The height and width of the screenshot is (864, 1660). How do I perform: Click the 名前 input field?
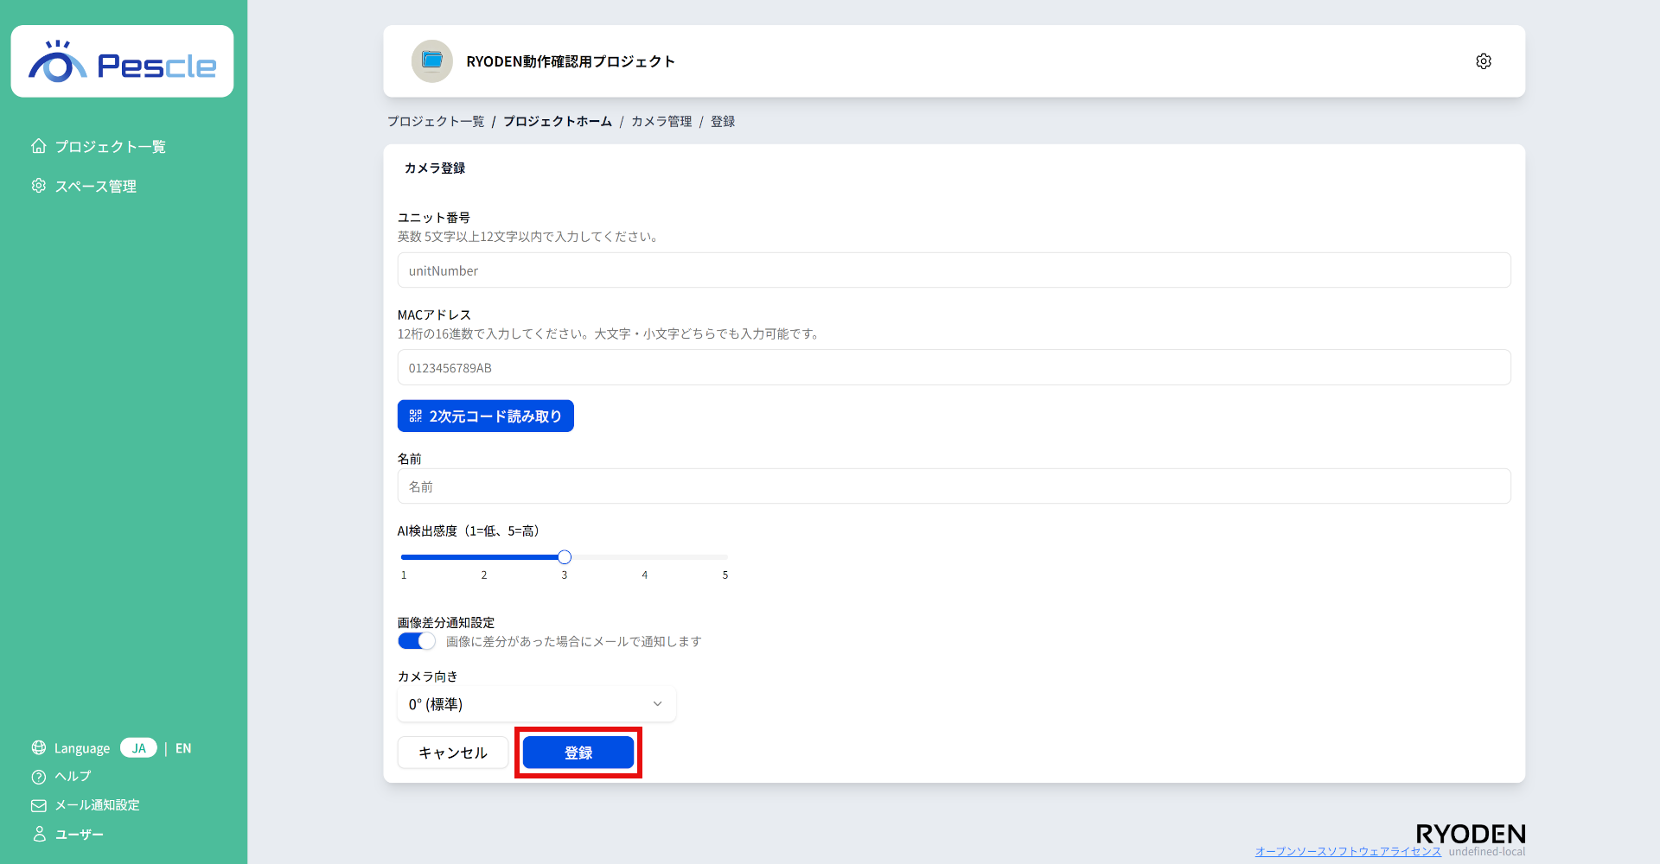click(x=953, y=486)
